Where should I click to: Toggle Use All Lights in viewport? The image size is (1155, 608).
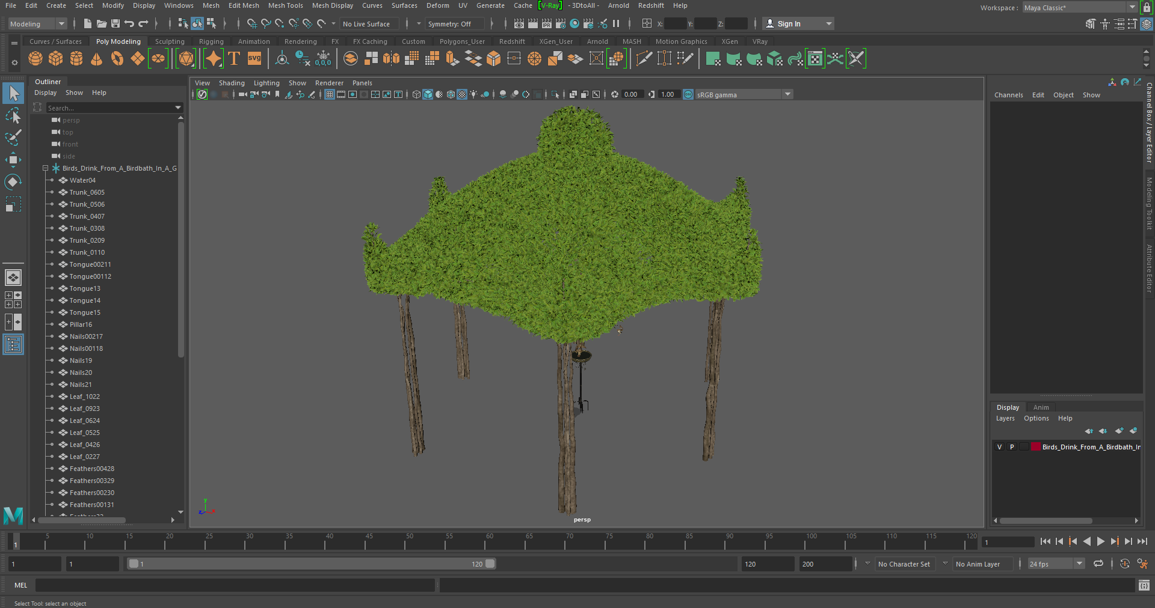(473, 94)
